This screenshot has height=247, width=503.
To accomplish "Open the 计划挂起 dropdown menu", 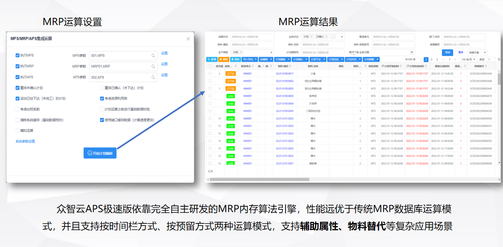I will click(336, 59).
